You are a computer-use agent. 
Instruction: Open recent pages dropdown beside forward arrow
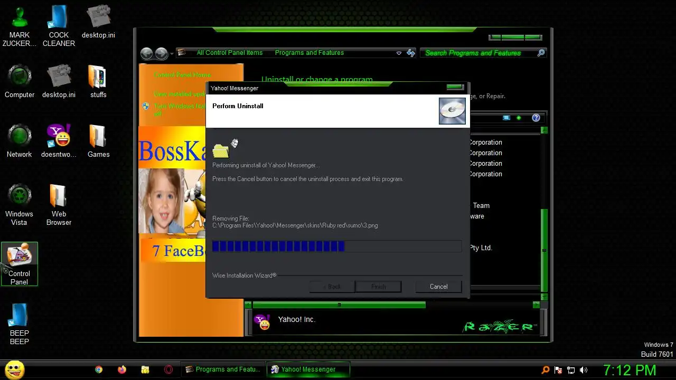tap(172, 54)
